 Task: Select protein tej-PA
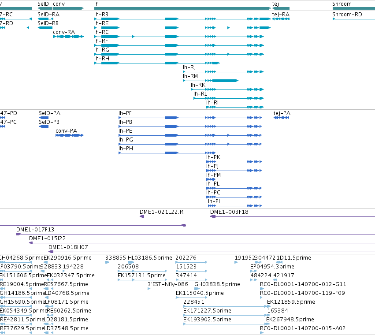pos(281,118)
